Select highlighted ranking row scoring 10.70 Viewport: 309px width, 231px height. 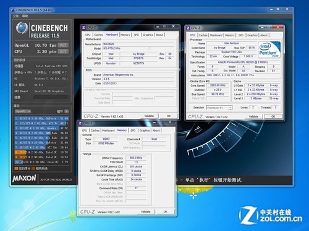click(41, 152)
